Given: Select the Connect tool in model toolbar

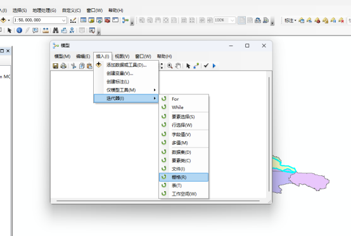Looking at the screenshot, I should 196,66.
